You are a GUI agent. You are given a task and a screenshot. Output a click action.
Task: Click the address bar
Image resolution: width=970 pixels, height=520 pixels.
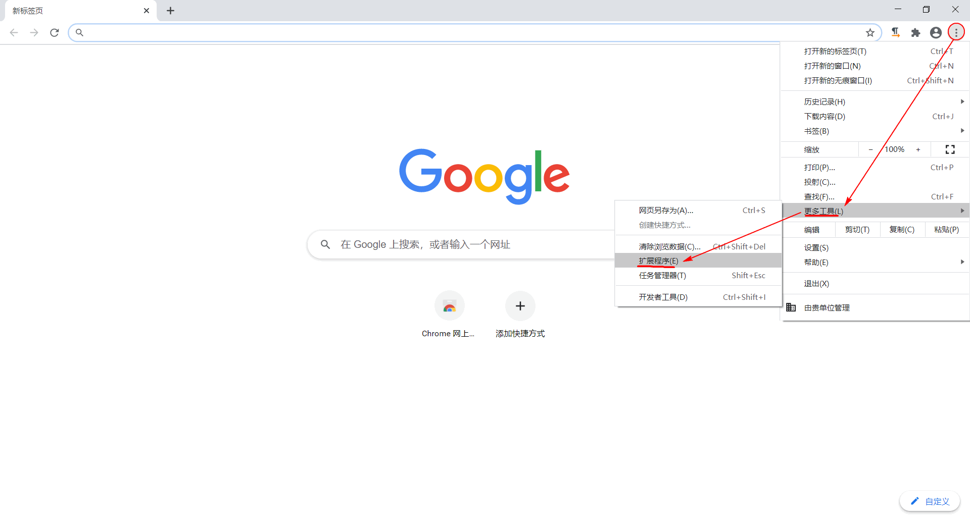(x=475, y=33)
